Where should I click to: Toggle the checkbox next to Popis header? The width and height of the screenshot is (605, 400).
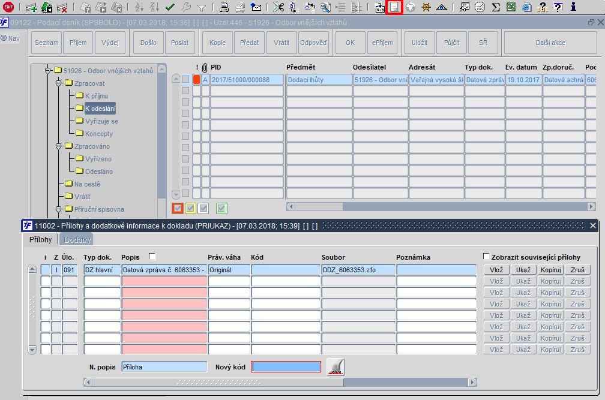coord(152,257)
